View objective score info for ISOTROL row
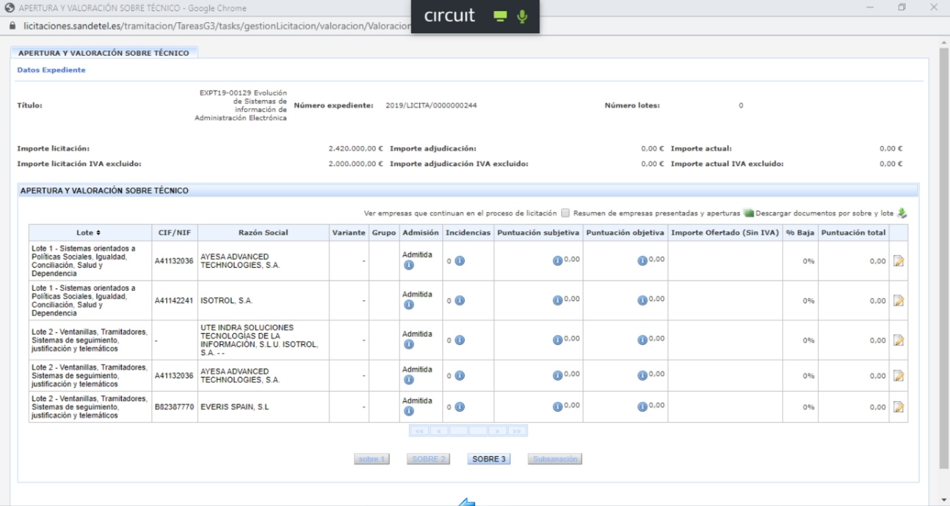 pos(642,300)
